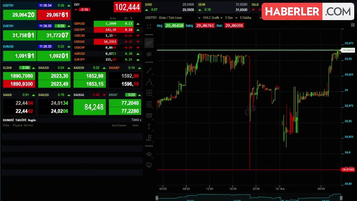The image size is (357, 201).
Task: Click the BRENT price 77,2040
Action: point(125,103)
